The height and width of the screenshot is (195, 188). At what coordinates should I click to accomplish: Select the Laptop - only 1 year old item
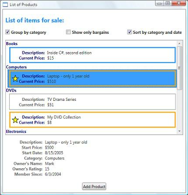(x=92, y=78)
